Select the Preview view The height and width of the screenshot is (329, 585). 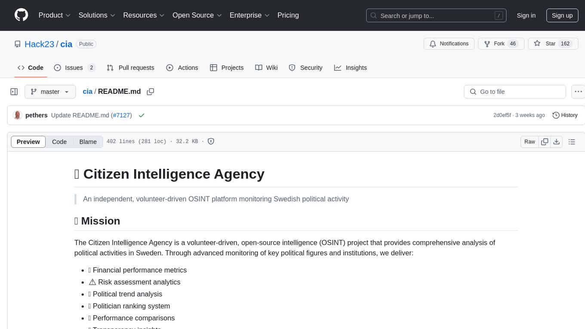coord(28,142)
